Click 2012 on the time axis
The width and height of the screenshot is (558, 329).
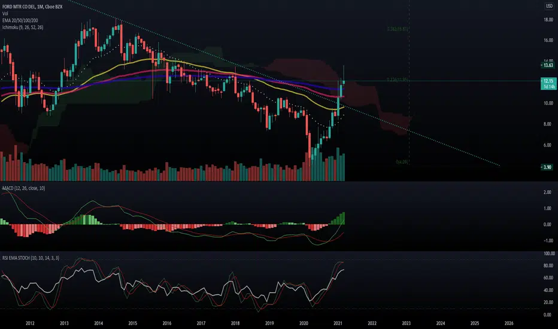pos(30,323)
